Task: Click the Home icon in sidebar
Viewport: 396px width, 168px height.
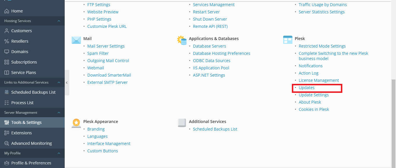Action: (x=7, y=11)
